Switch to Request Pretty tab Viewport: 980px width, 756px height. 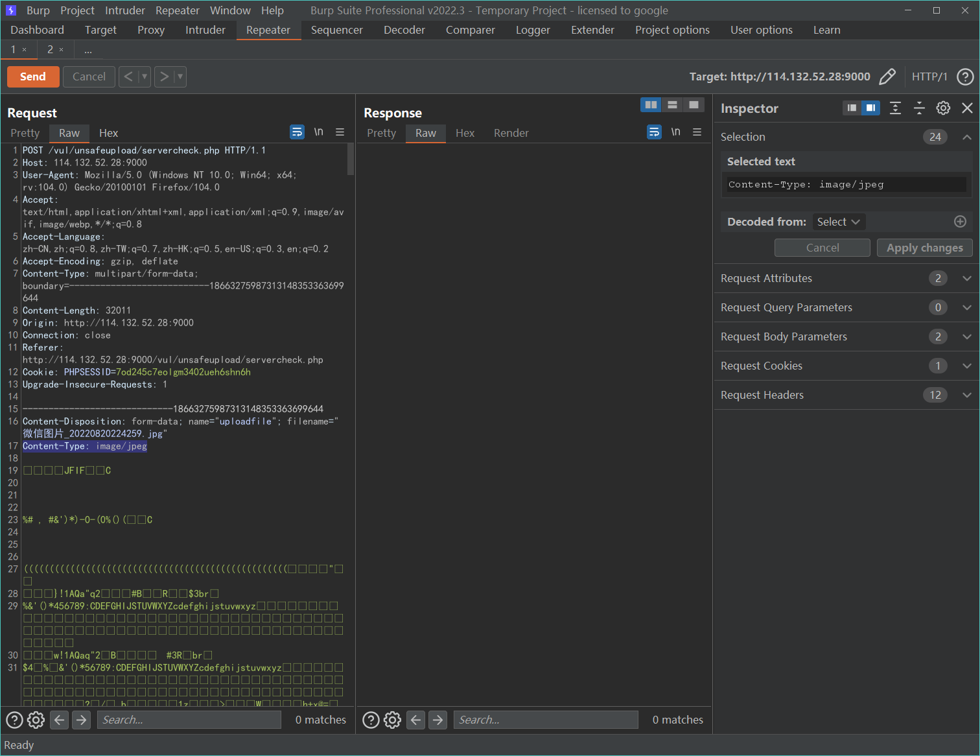(25, 133)
